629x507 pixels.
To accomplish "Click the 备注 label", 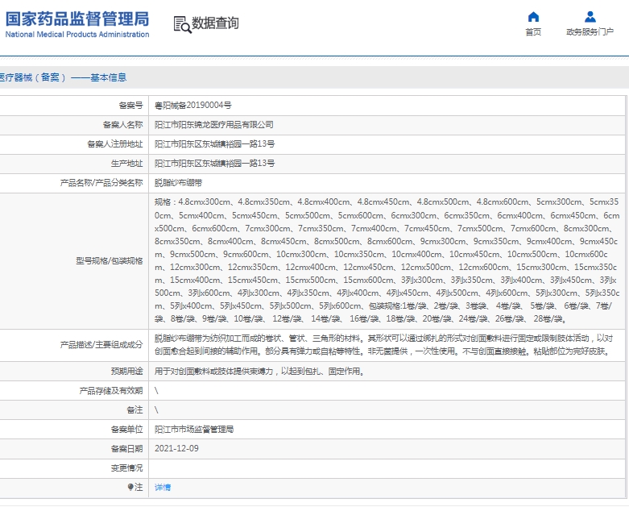I will point(134,409).
